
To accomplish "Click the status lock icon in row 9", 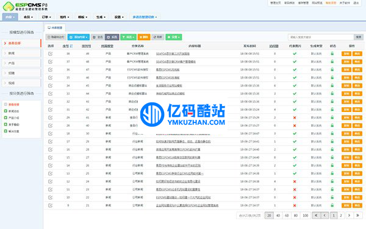I will pyautogui.click(x=332, y=205).
